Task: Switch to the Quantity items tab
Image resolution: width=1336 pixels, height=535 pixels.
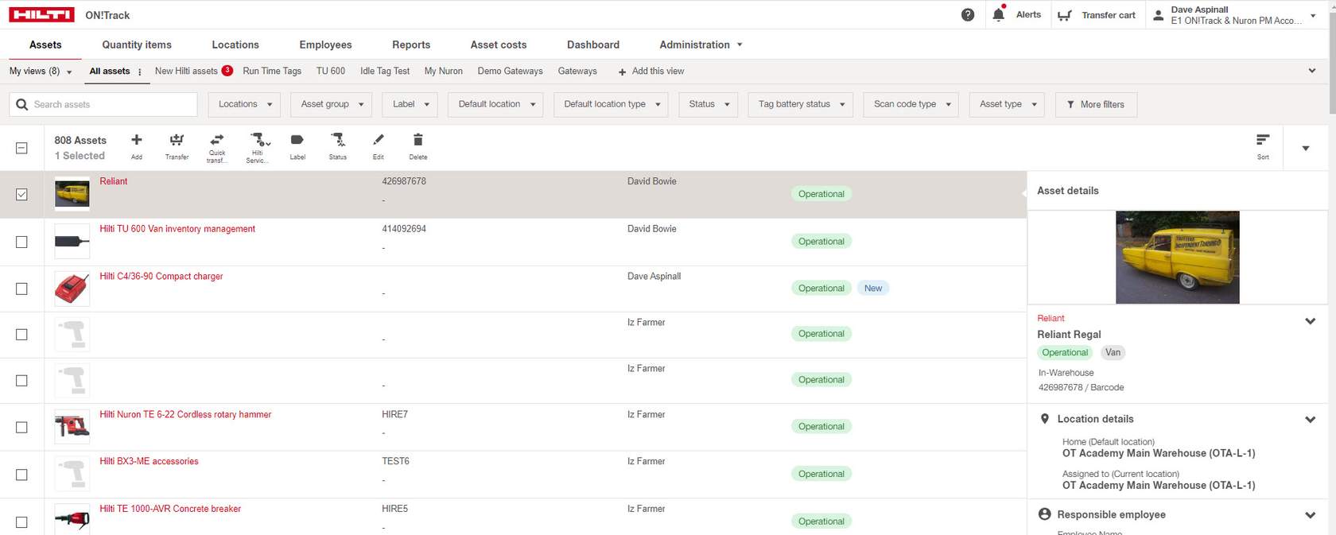Action: [x=137, y=45]
